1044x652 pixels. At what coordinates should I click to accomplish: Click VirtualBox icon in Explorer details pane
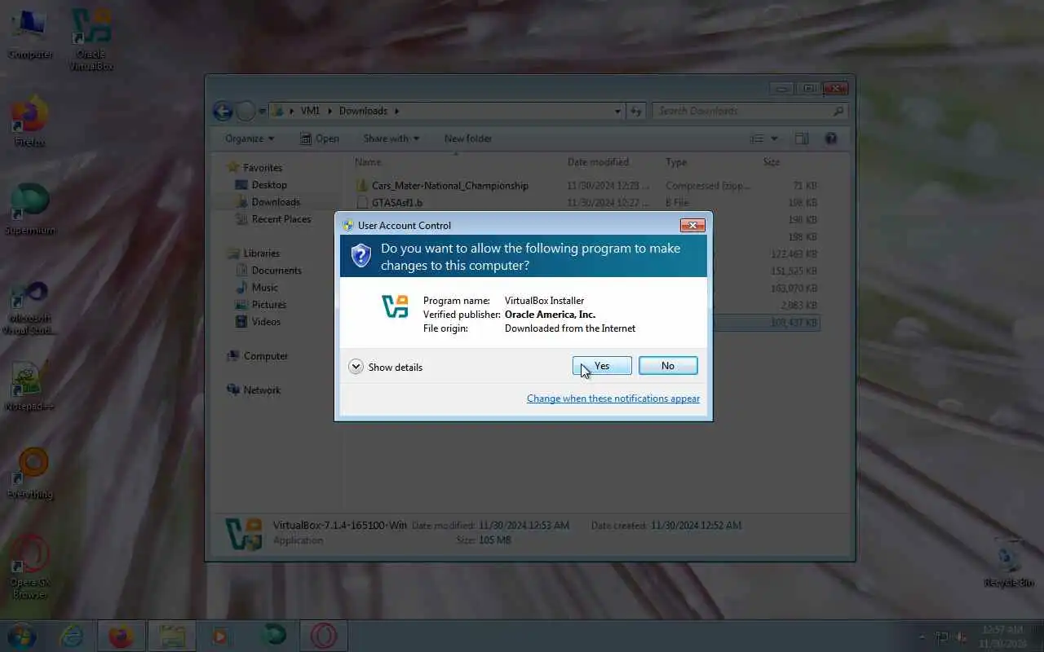244,534
